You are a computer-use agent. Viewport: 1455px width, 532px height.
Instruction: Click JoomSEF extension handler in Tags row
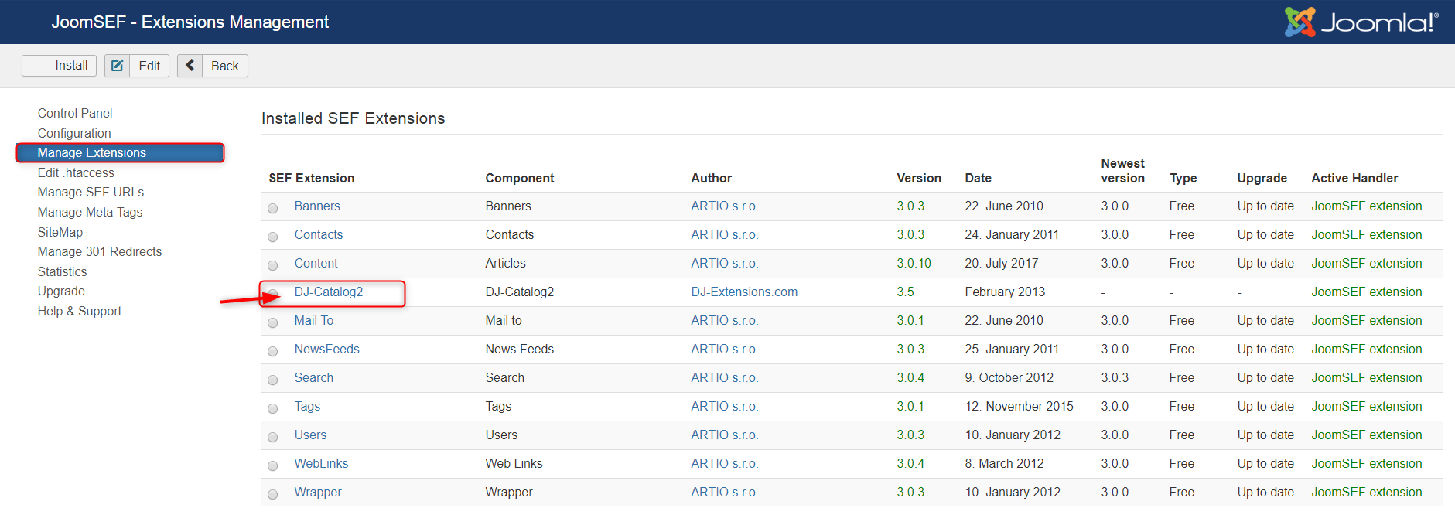(x=1367, y=406)
